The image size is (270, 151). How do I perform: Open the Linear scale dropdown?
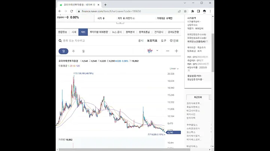[x=174, y=69]
